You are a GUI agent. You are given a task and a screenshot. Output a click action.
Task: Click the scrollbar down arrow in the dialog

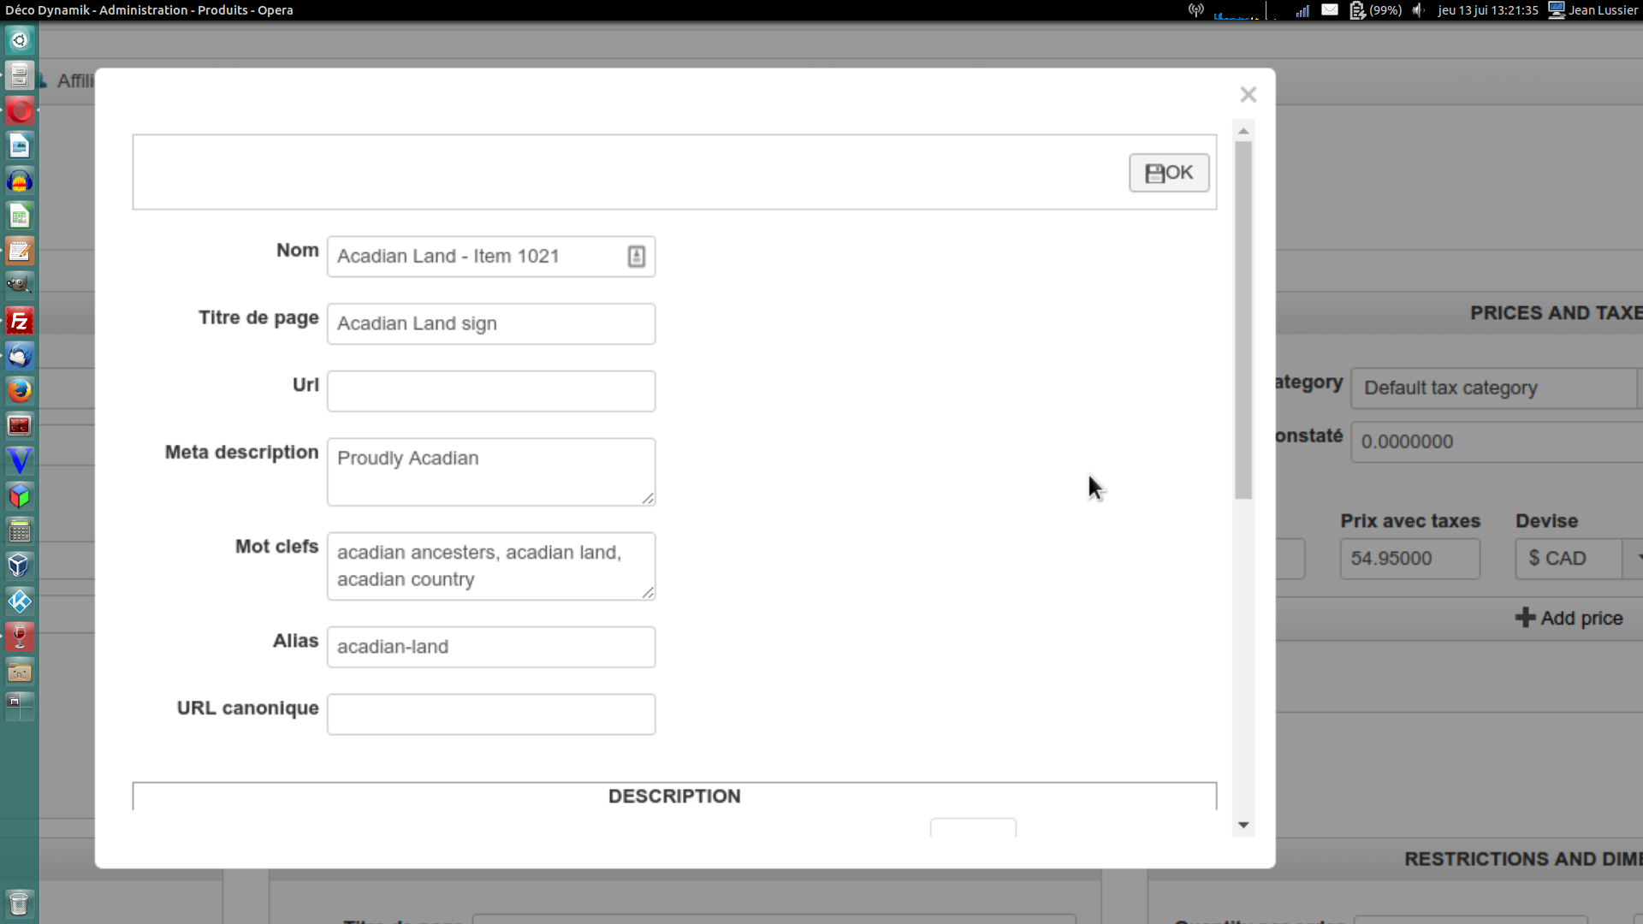pyautogui.click(x=1243, y=825)
